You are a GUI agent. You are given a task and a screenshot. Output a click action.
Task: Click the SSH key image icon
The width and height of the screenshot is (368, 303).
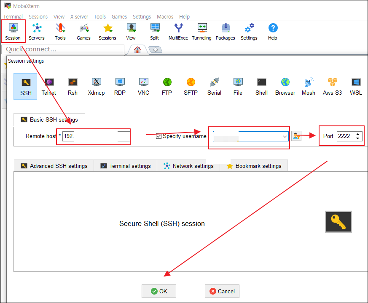tap(338, 222)
